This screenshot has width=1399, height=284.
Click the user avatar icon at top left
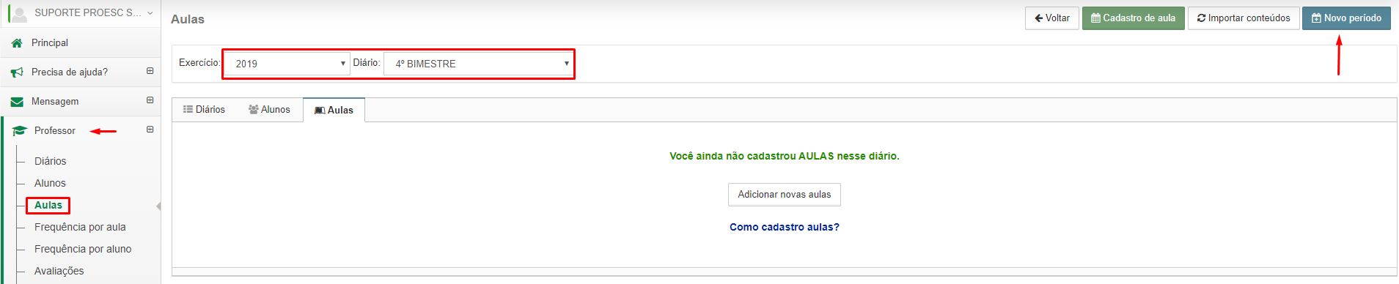(19, 13)
